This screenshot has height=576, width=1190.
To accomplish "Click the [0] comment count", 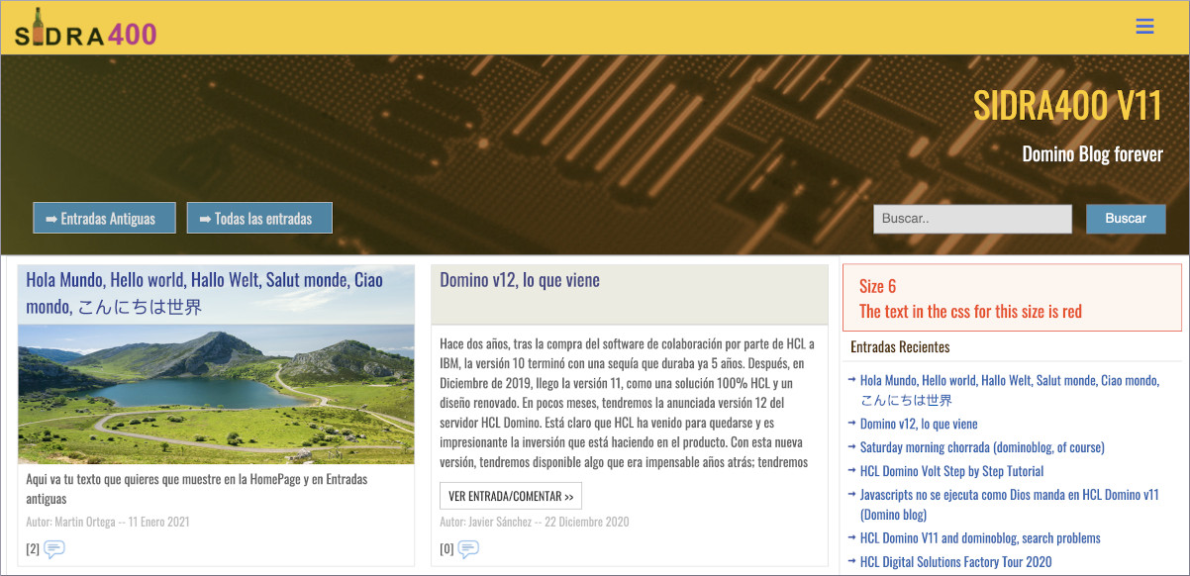I will pyautogui.click(x=446, y=549).
